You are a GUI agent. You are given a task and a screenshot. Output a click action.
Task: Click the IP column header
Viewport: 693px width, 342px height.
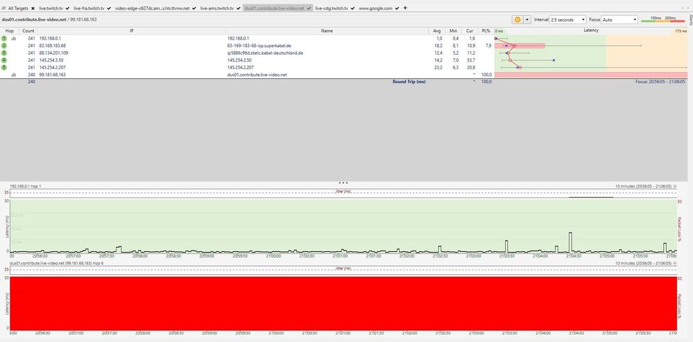coord(132,31)
